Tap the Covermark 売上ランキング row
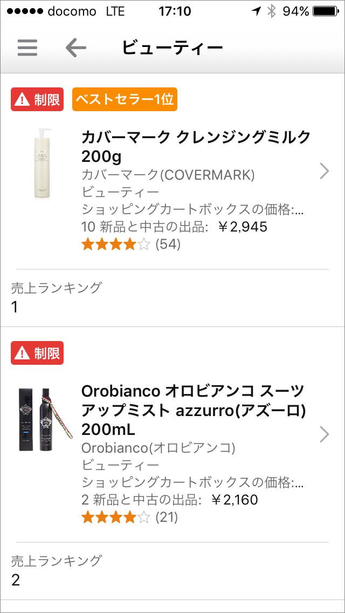 pyautogui.click(x=172, y=297)
